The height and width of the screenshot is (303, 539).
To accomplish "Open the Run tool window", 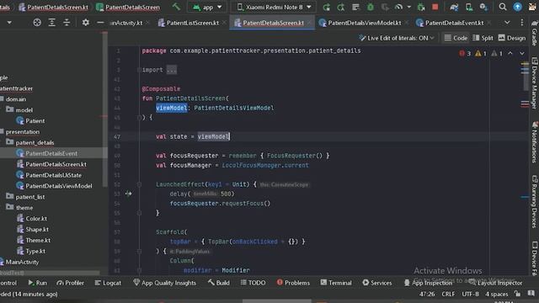I will pos(37,283).
